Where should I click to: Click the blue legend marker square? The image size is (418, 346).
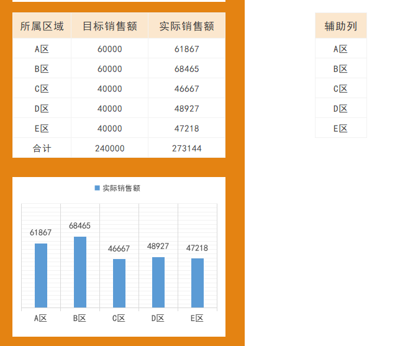(98, 188)
